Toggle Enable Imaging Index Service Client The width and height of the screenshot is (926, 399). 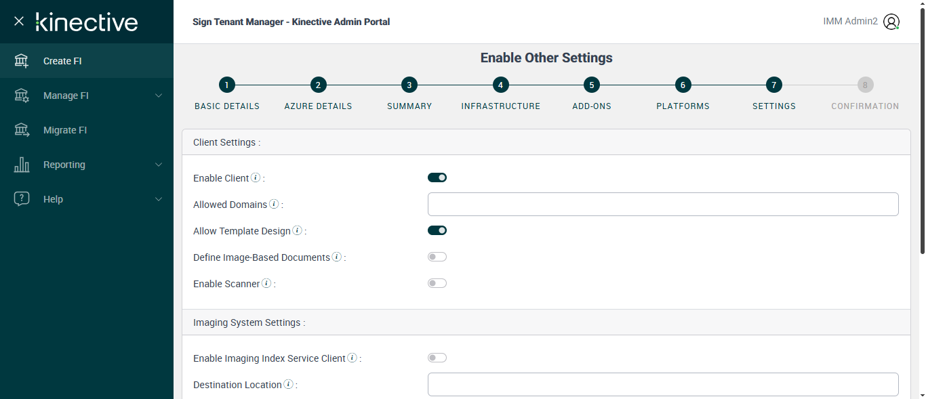(437, 358)
